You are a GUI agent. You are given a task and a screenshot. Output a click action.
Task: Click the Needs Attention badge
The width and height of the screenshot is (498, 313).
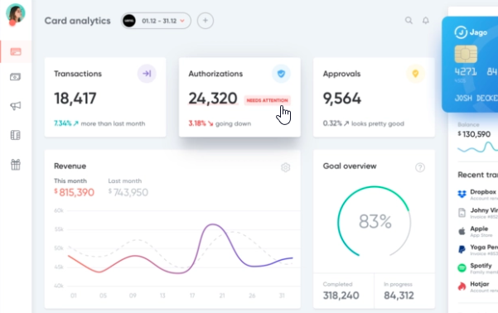(x=267, y=100)
